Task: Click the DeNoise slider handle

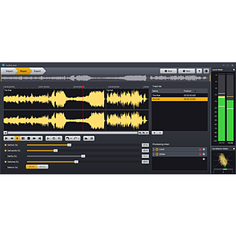Action: (76, 162)
